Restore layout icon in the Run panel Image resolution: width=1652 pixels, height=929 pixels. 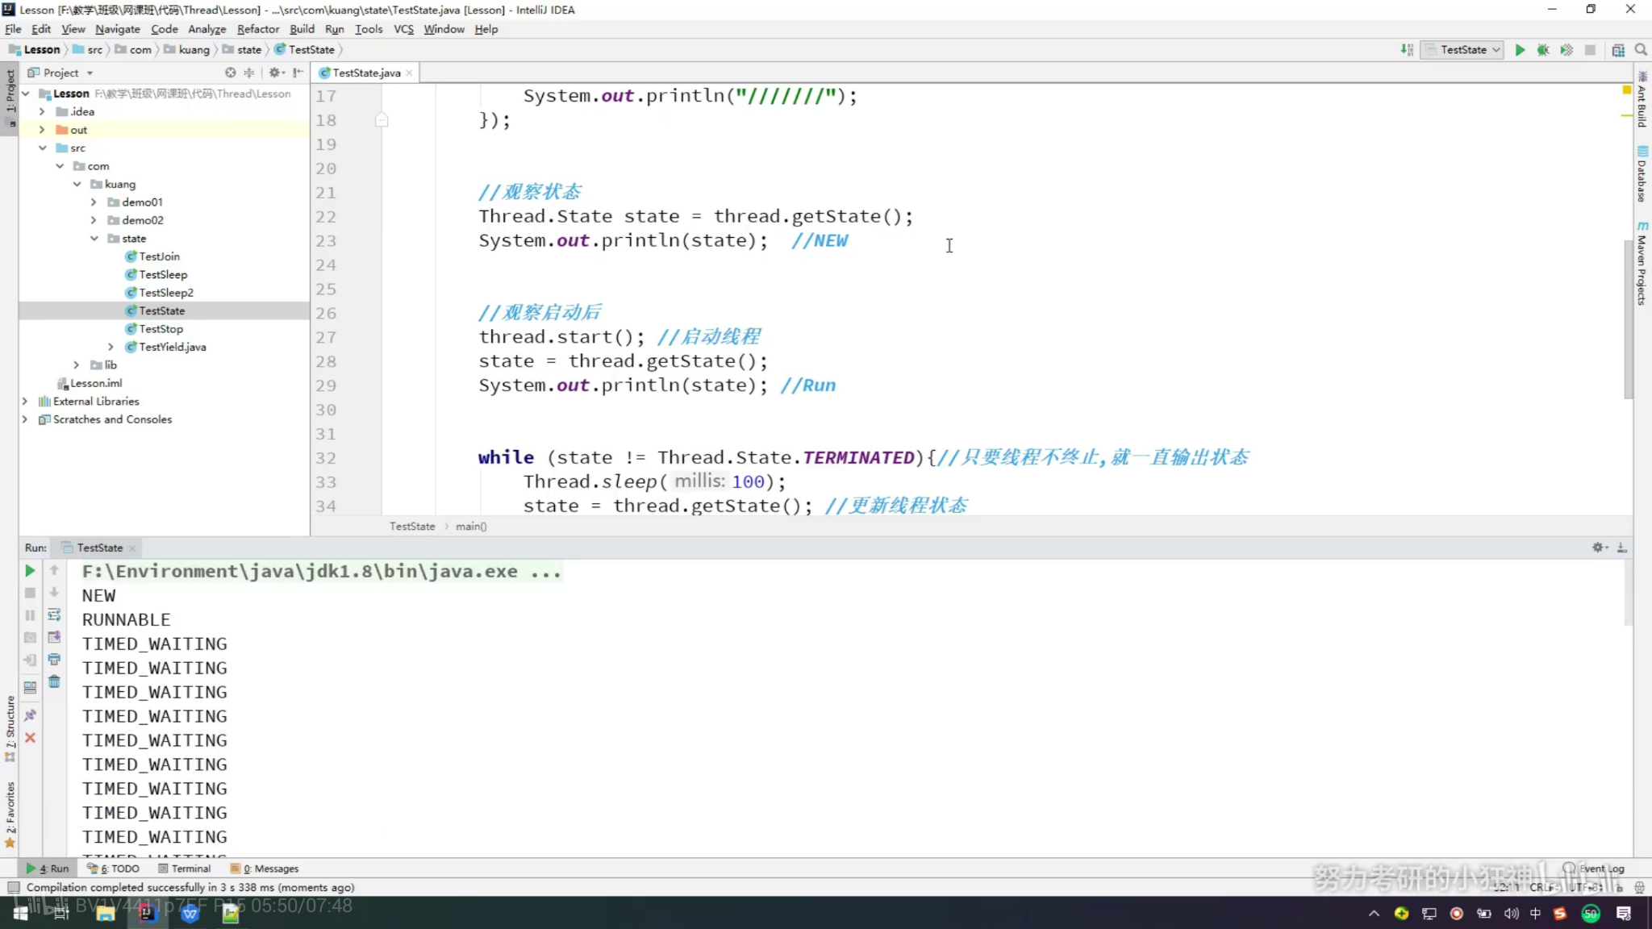tap(30, 688)
